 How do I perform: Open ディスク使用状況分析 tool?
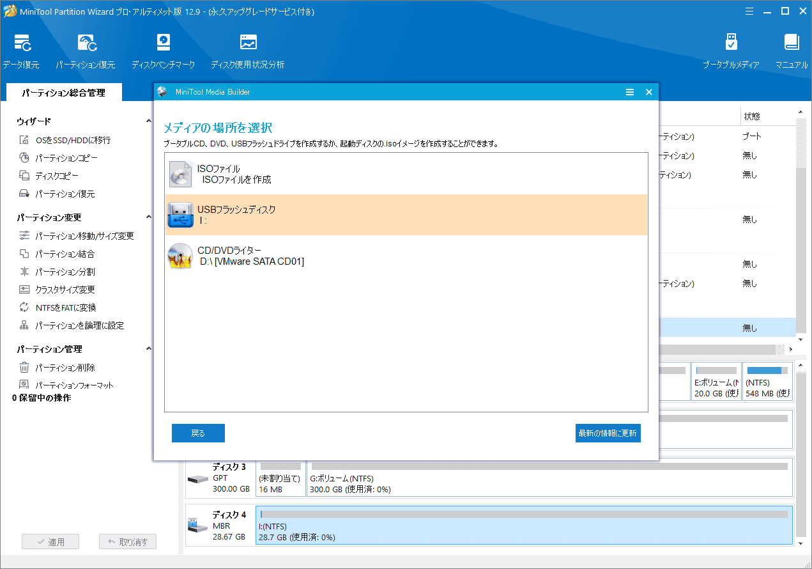click(x=248, y=51)
